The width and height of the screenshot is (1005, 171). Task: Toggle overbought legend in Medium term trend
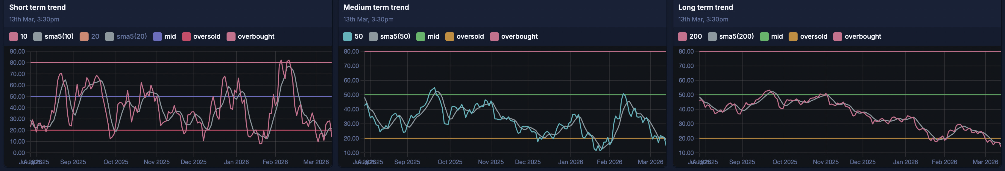point(514,37)
